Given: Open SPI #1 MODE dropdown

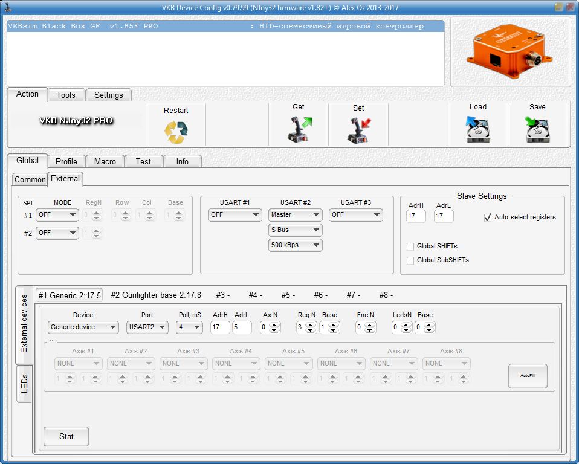Looking at the screenshot, I should click(x=57, y=215).
